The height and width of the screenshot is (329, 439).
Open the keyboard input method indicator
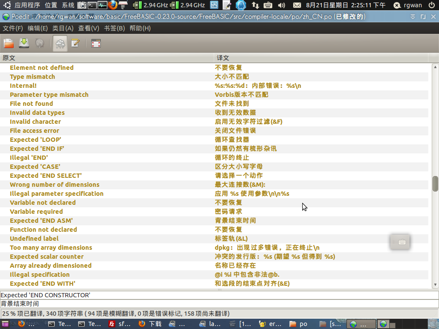268,5
